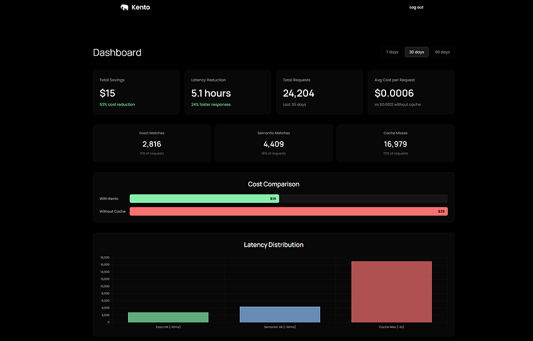Viewport: 533px width, 341px height.
Task: Click the Avg Cost per Request title
Action: 395,80
